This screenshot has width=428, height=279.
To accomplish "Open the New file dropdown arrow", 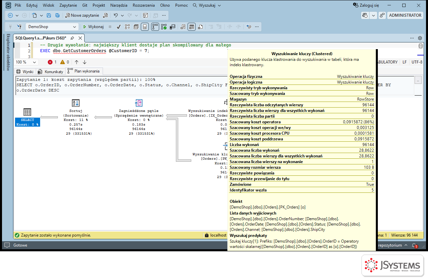I will click(41, 15).
